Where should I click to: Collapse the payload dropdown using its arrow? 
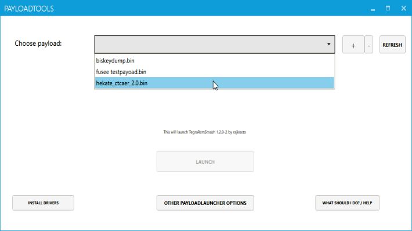click(x=328, y=45)
